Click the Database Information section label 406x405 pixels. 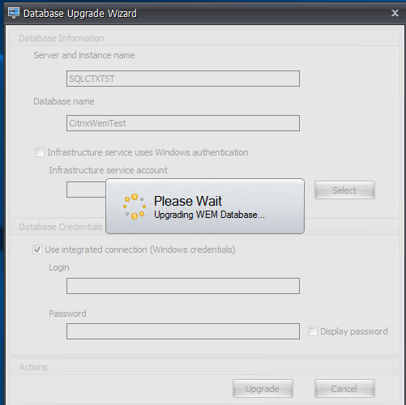(x=62, y=38)
